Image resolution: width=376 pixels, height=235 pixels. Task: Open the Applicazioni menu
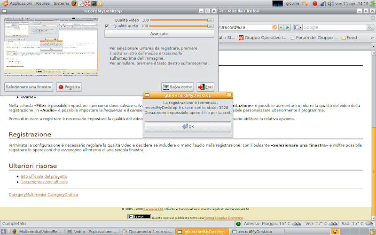pos(21,3)
